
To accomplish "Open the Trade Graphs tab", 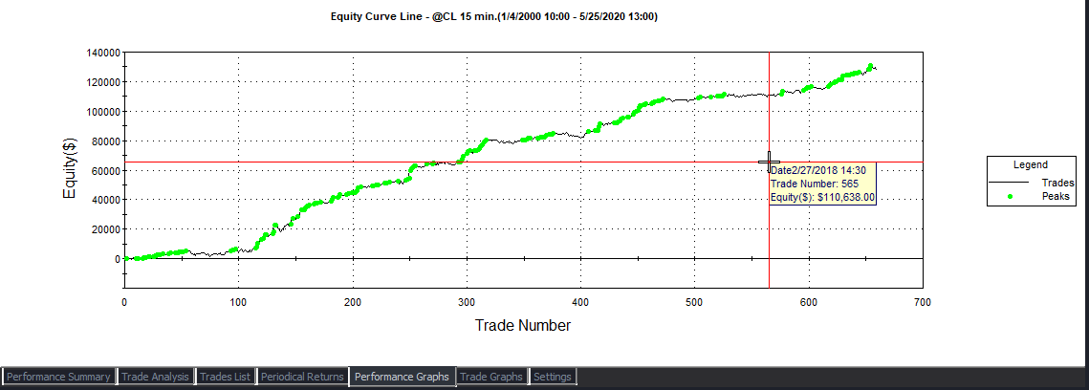I will pos(491,377).
